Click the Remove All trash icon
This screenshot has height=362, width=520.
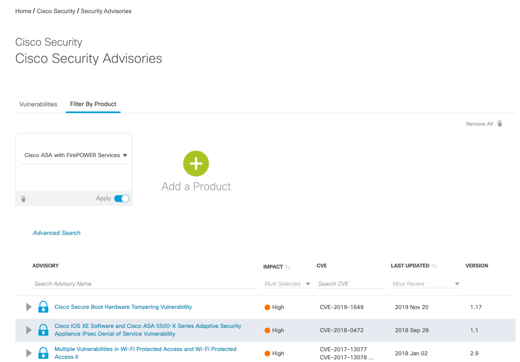pyautogui.click(x=500, y=124)
